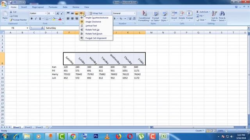
Task: Click the Paste icon
Action: [x=5, y=14]
